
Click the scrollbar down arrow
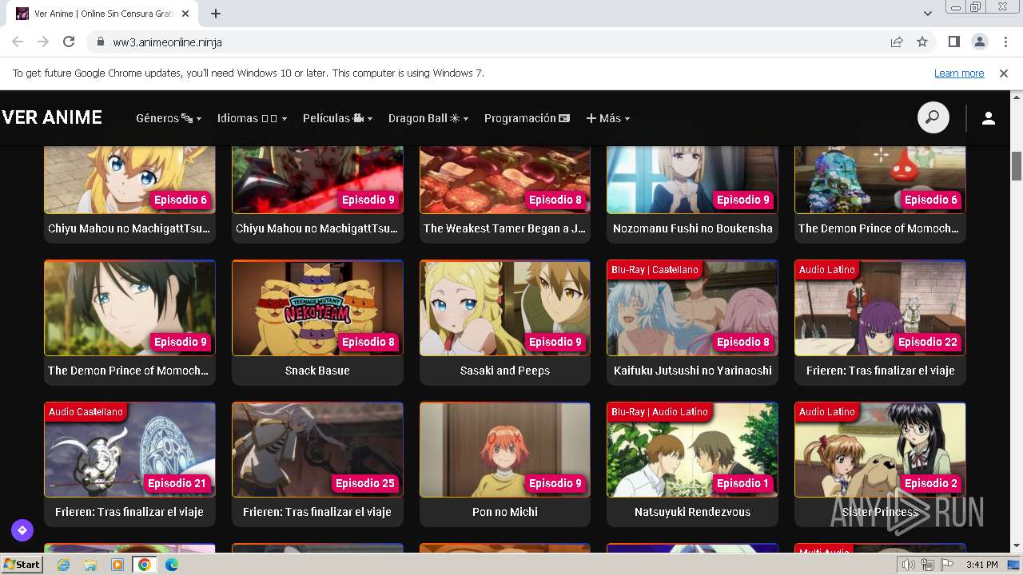tap(1017, 546)
